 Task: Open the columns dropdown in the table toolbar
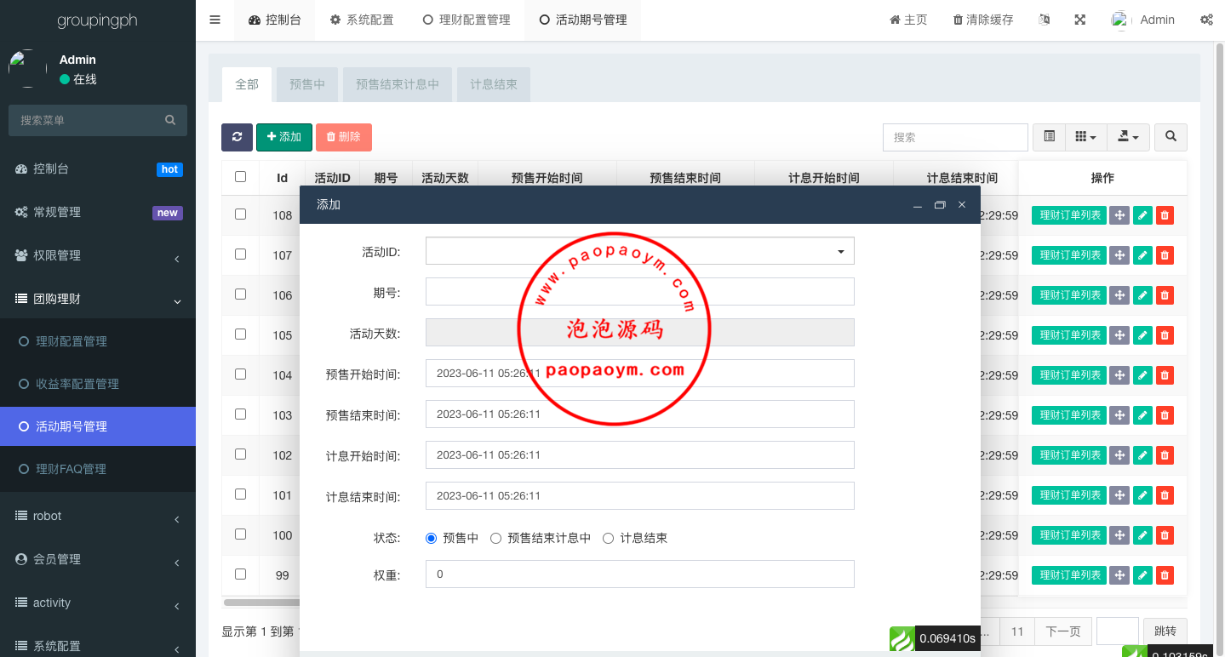pos(1085,137)
